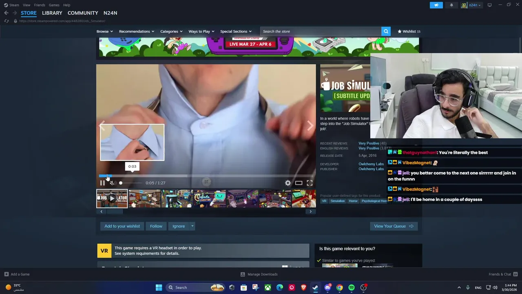Focus the Search the store field
522x294 pixels.
coord(321,31)
